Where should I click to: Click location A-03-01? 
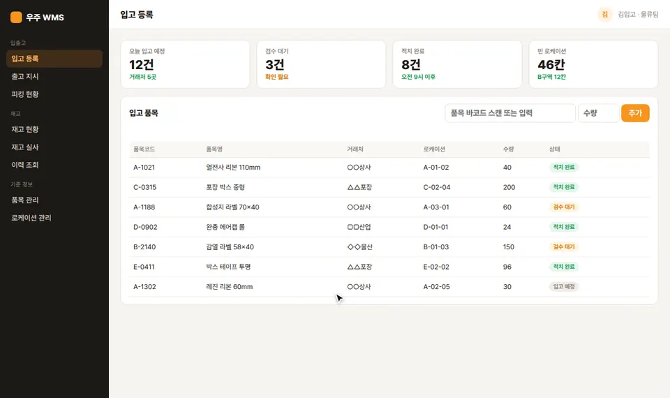click(x=435, y=207)
